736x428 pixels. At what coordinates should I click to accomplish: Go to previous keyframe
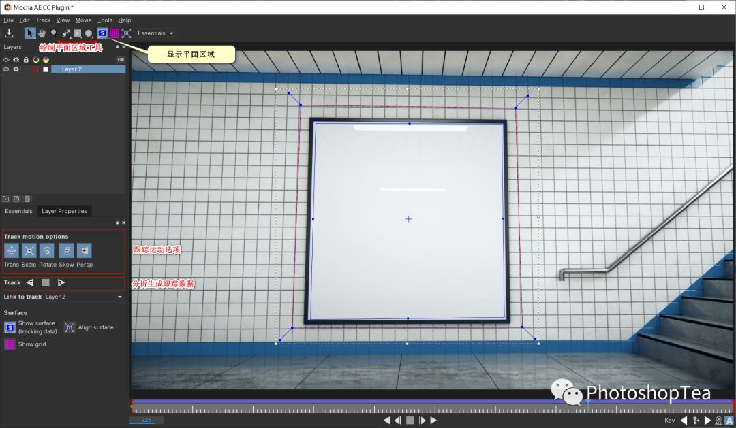[x=684, y=421]
